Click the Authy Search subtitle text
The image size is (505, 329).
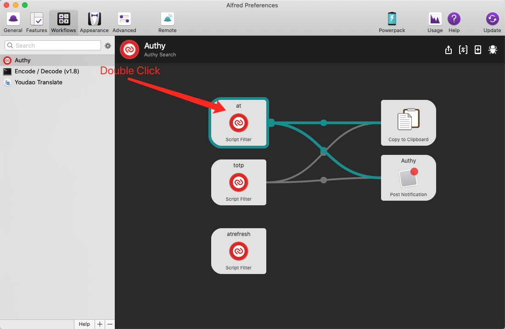(160, 55)
